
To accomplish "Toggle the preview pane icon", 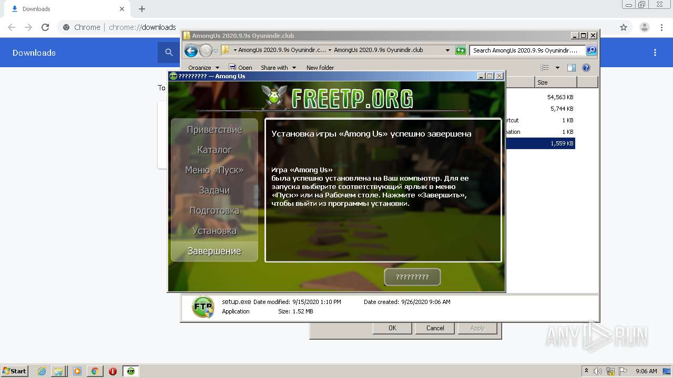I will click(x=572, y=68).
